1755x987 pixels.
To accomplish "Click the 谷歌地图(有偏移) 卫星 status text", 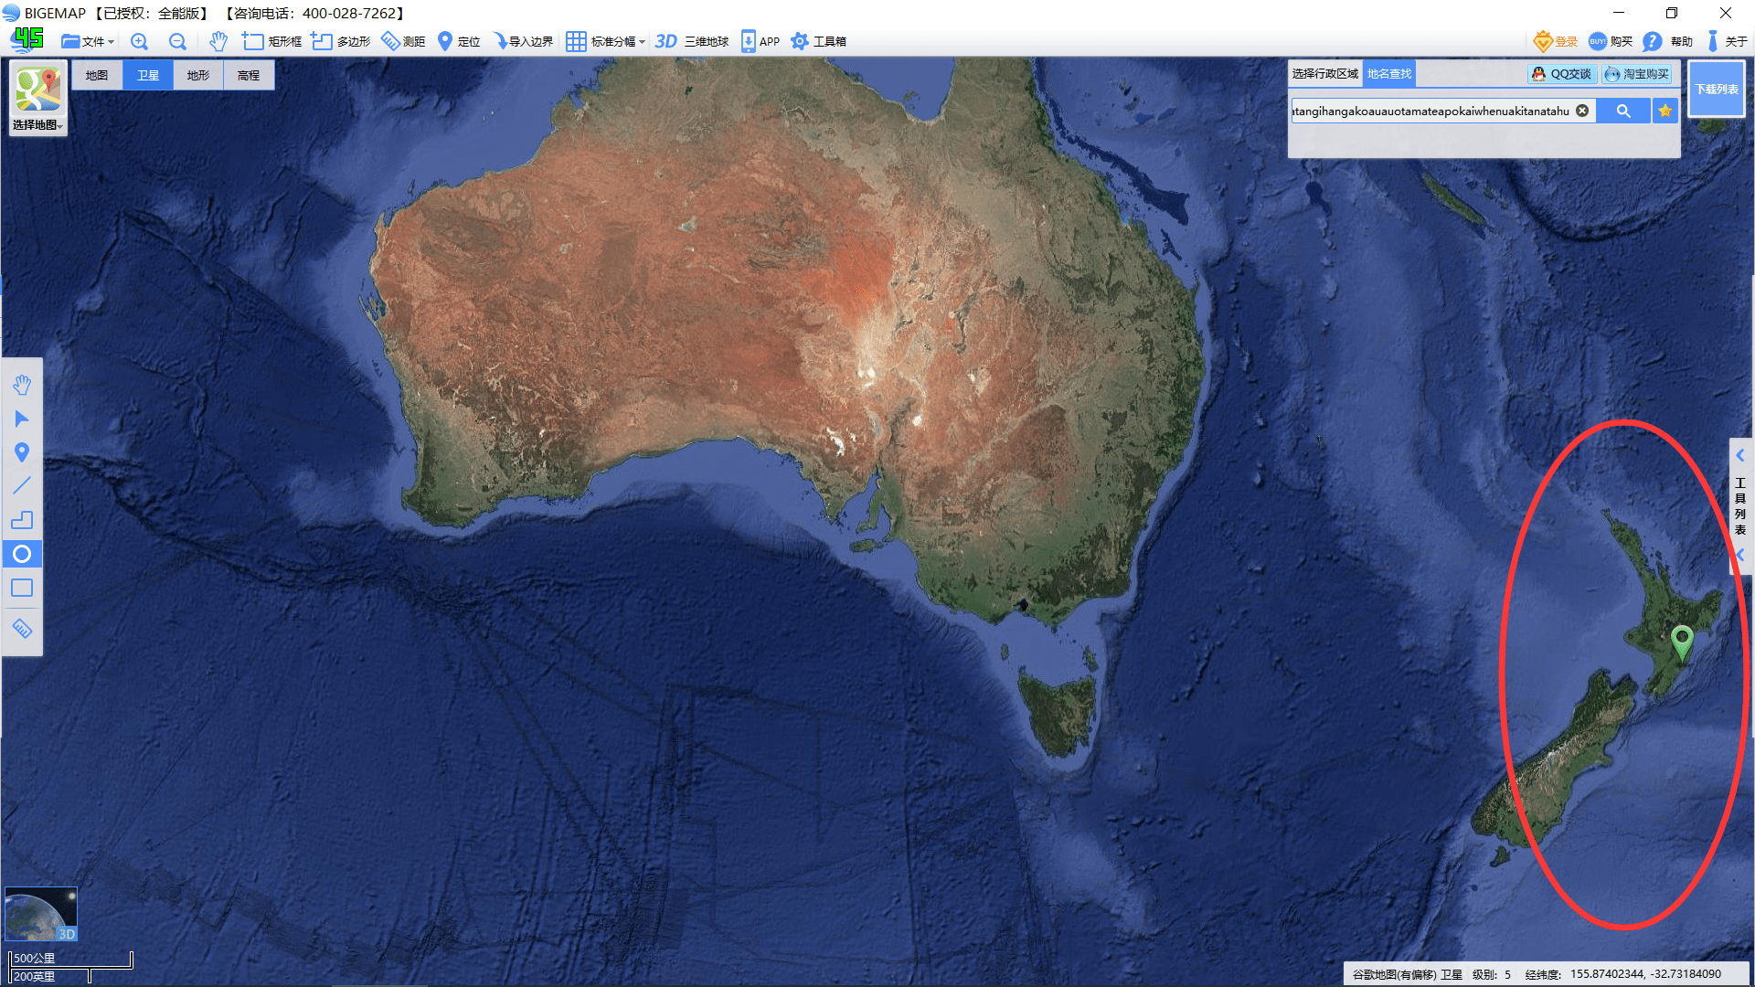I will [1407, 974].
